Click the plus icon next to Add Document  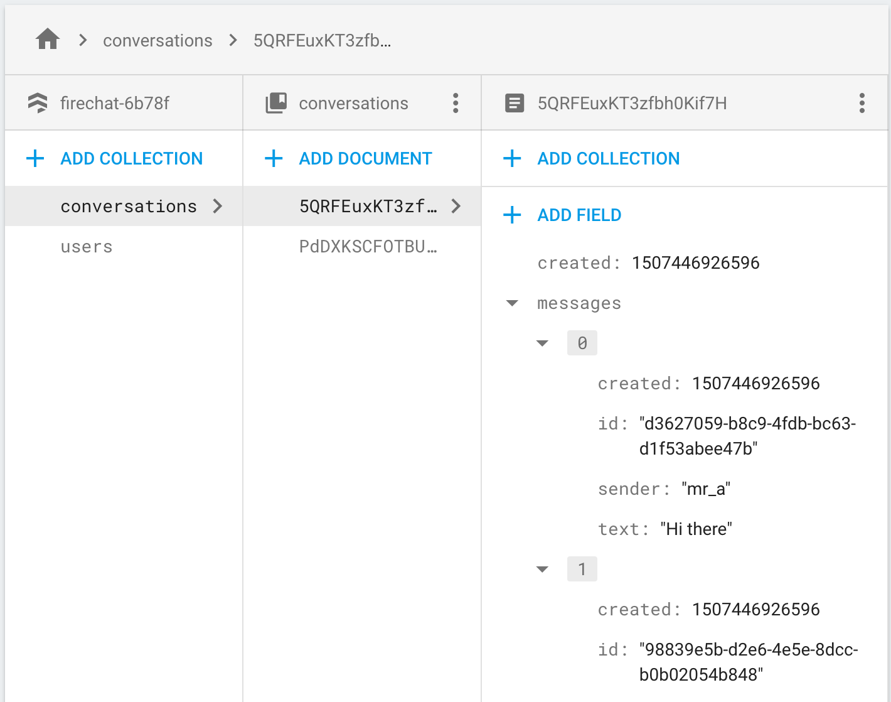tap(274, 158)
